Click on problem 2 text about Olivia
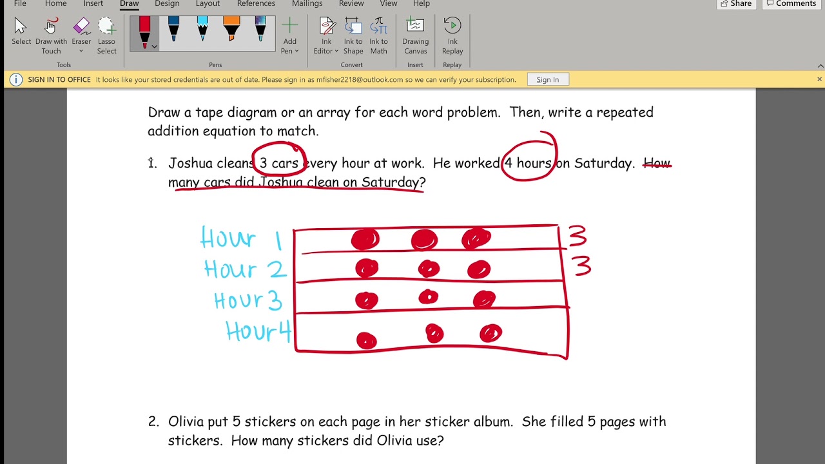 [417, 431]
